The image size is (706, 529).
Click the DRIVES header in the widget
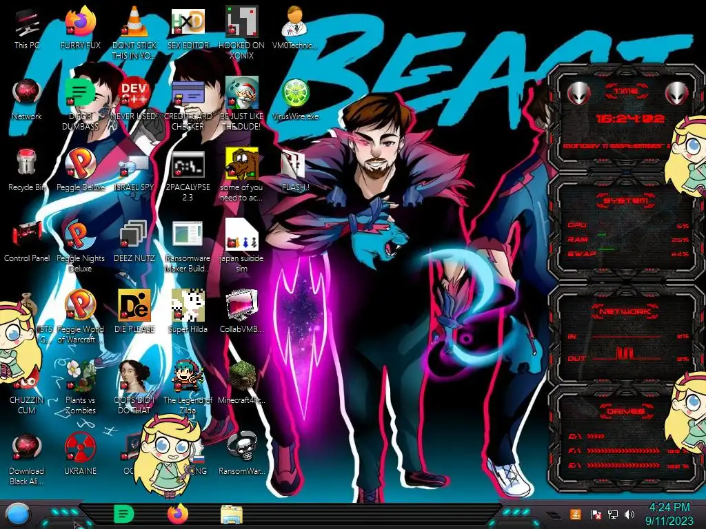(626, 411)
